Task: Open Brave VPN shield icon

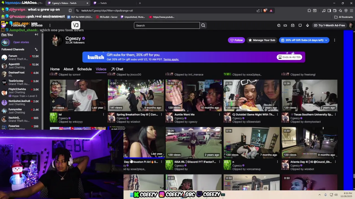Action: 346,11
